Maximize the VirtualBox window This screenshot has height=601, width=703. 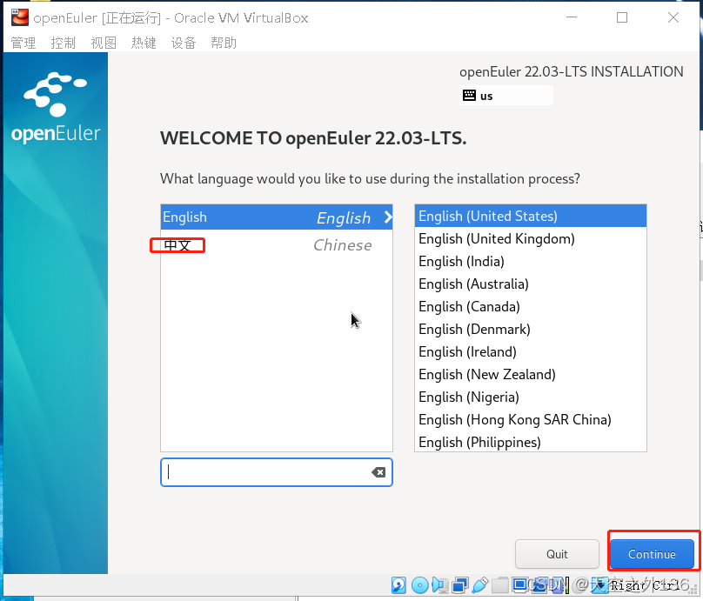pyautogui.click(x=622, y=17)
